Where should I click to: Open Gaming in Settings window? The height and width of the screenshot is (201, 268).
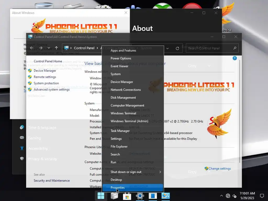[x=35, y=138]
